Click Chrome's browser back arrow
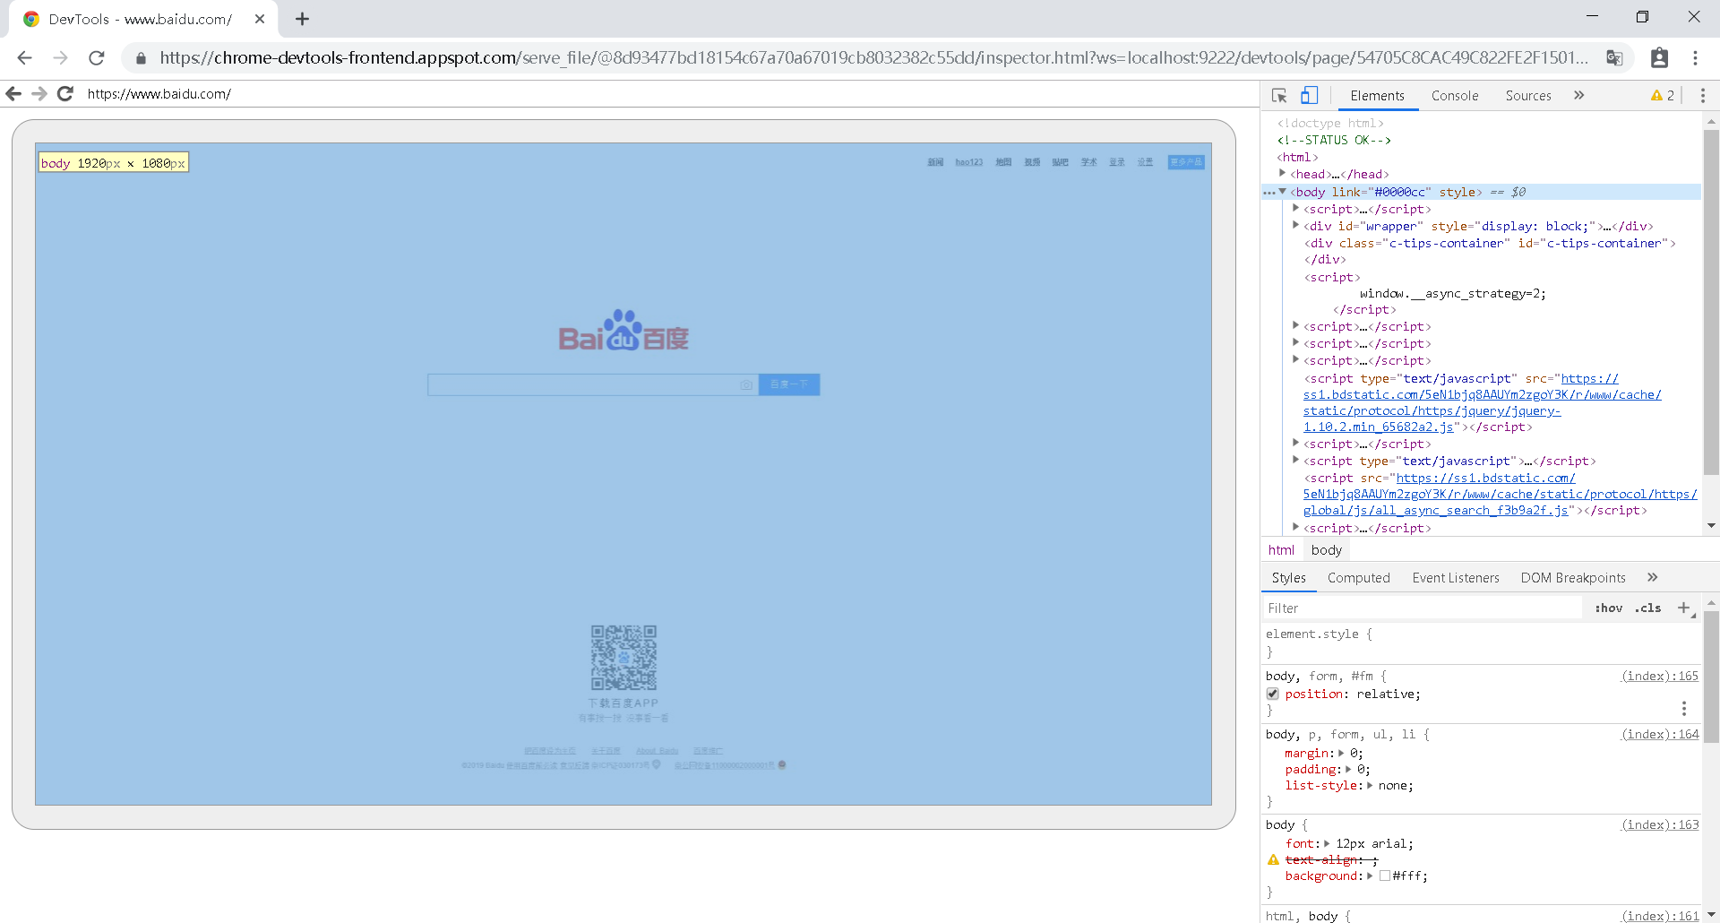 pos(24,57)
